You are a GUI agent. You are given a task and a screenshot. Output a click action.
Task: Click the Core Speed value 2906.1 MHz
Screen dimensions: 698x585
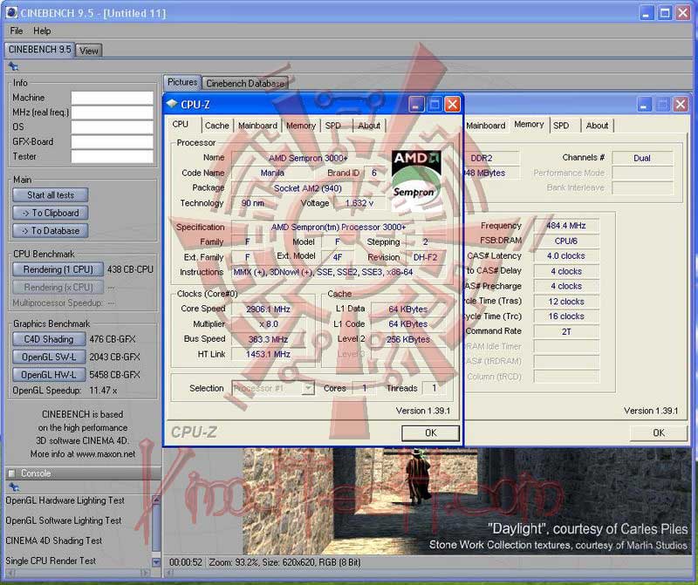[268, 310]
